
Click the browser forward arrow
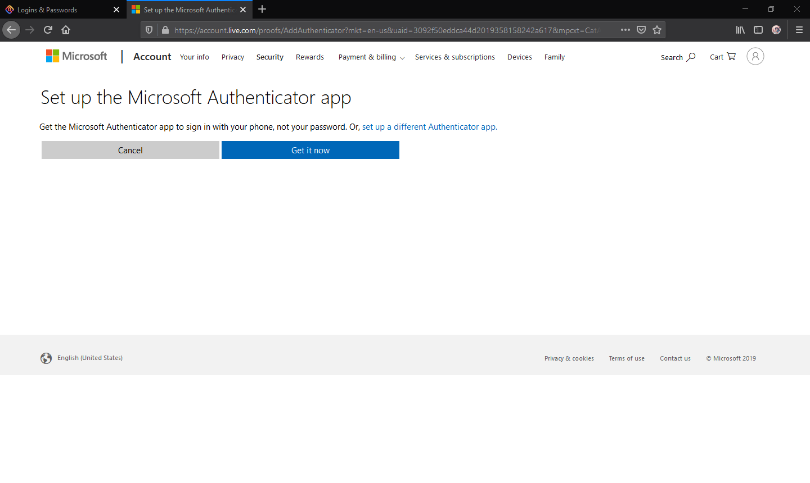[30, 30]
